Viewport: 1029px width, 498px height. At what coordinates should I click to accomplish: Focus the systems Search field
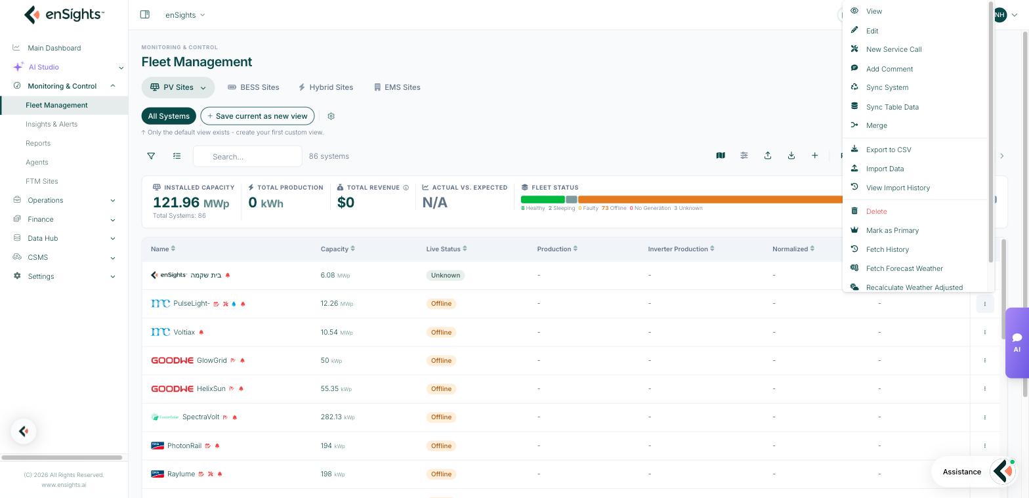[x=247, y=156]
